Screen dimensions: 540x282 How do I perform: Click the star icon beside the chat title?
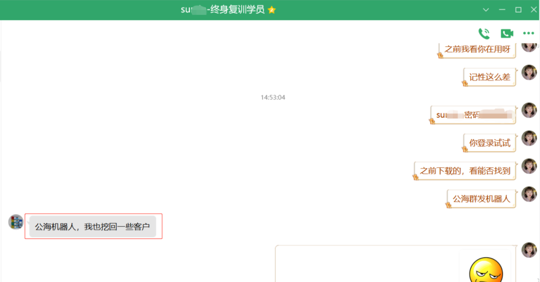click(x=271, y=9)
